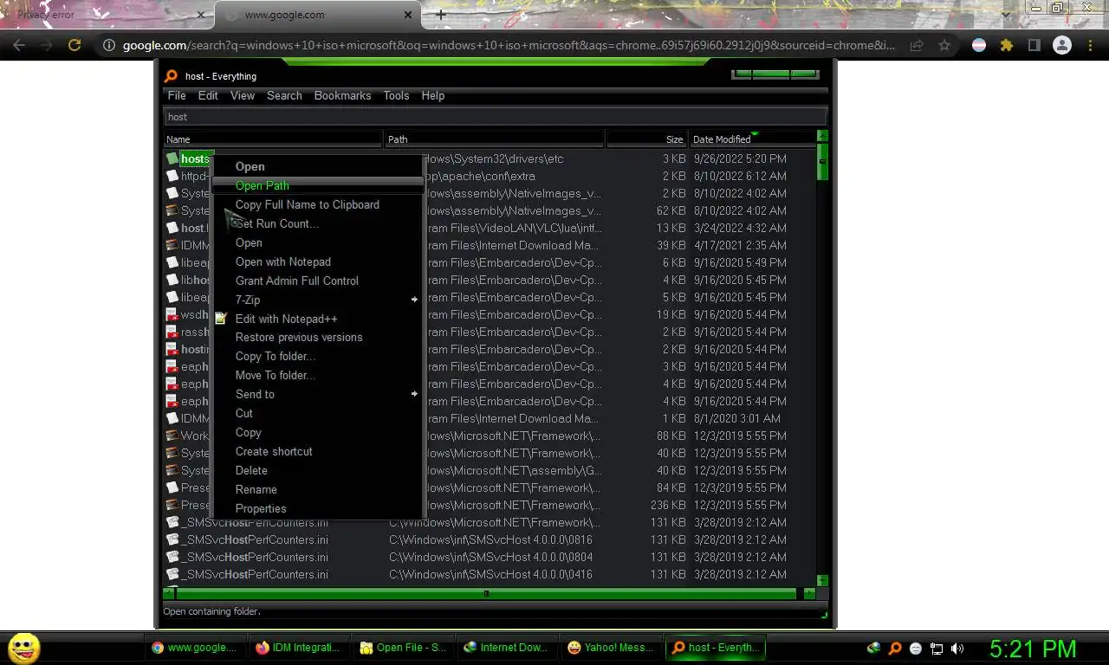Click the icon of the httpd file row
The image size is (1109, 665).
[172, 176]
